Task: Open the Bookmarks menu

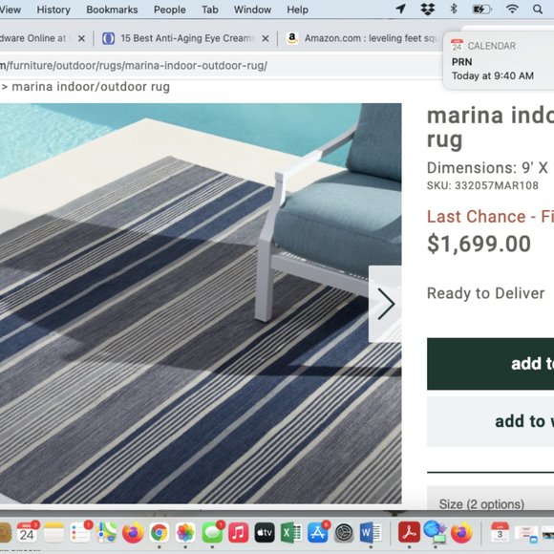Action: (x=112, y=10)
